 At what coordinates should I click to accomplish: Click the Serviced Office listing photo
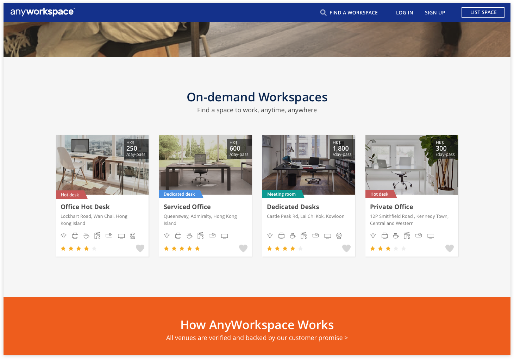pos(205,165)
